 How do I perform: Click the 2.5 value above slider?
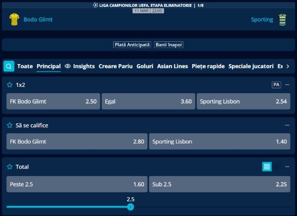(130, 199)
